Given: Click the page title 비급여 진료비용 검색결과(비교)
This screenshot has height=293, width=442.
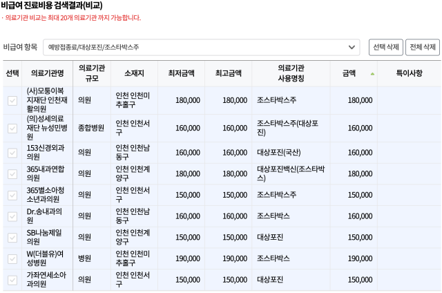Looking at the screenshot, I should pyautogui.click(x=52, y=6).
